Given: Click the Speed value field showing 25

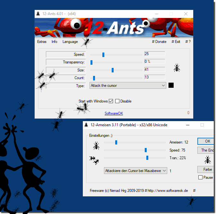Looking at the screenshot, I should pos(155,54).
